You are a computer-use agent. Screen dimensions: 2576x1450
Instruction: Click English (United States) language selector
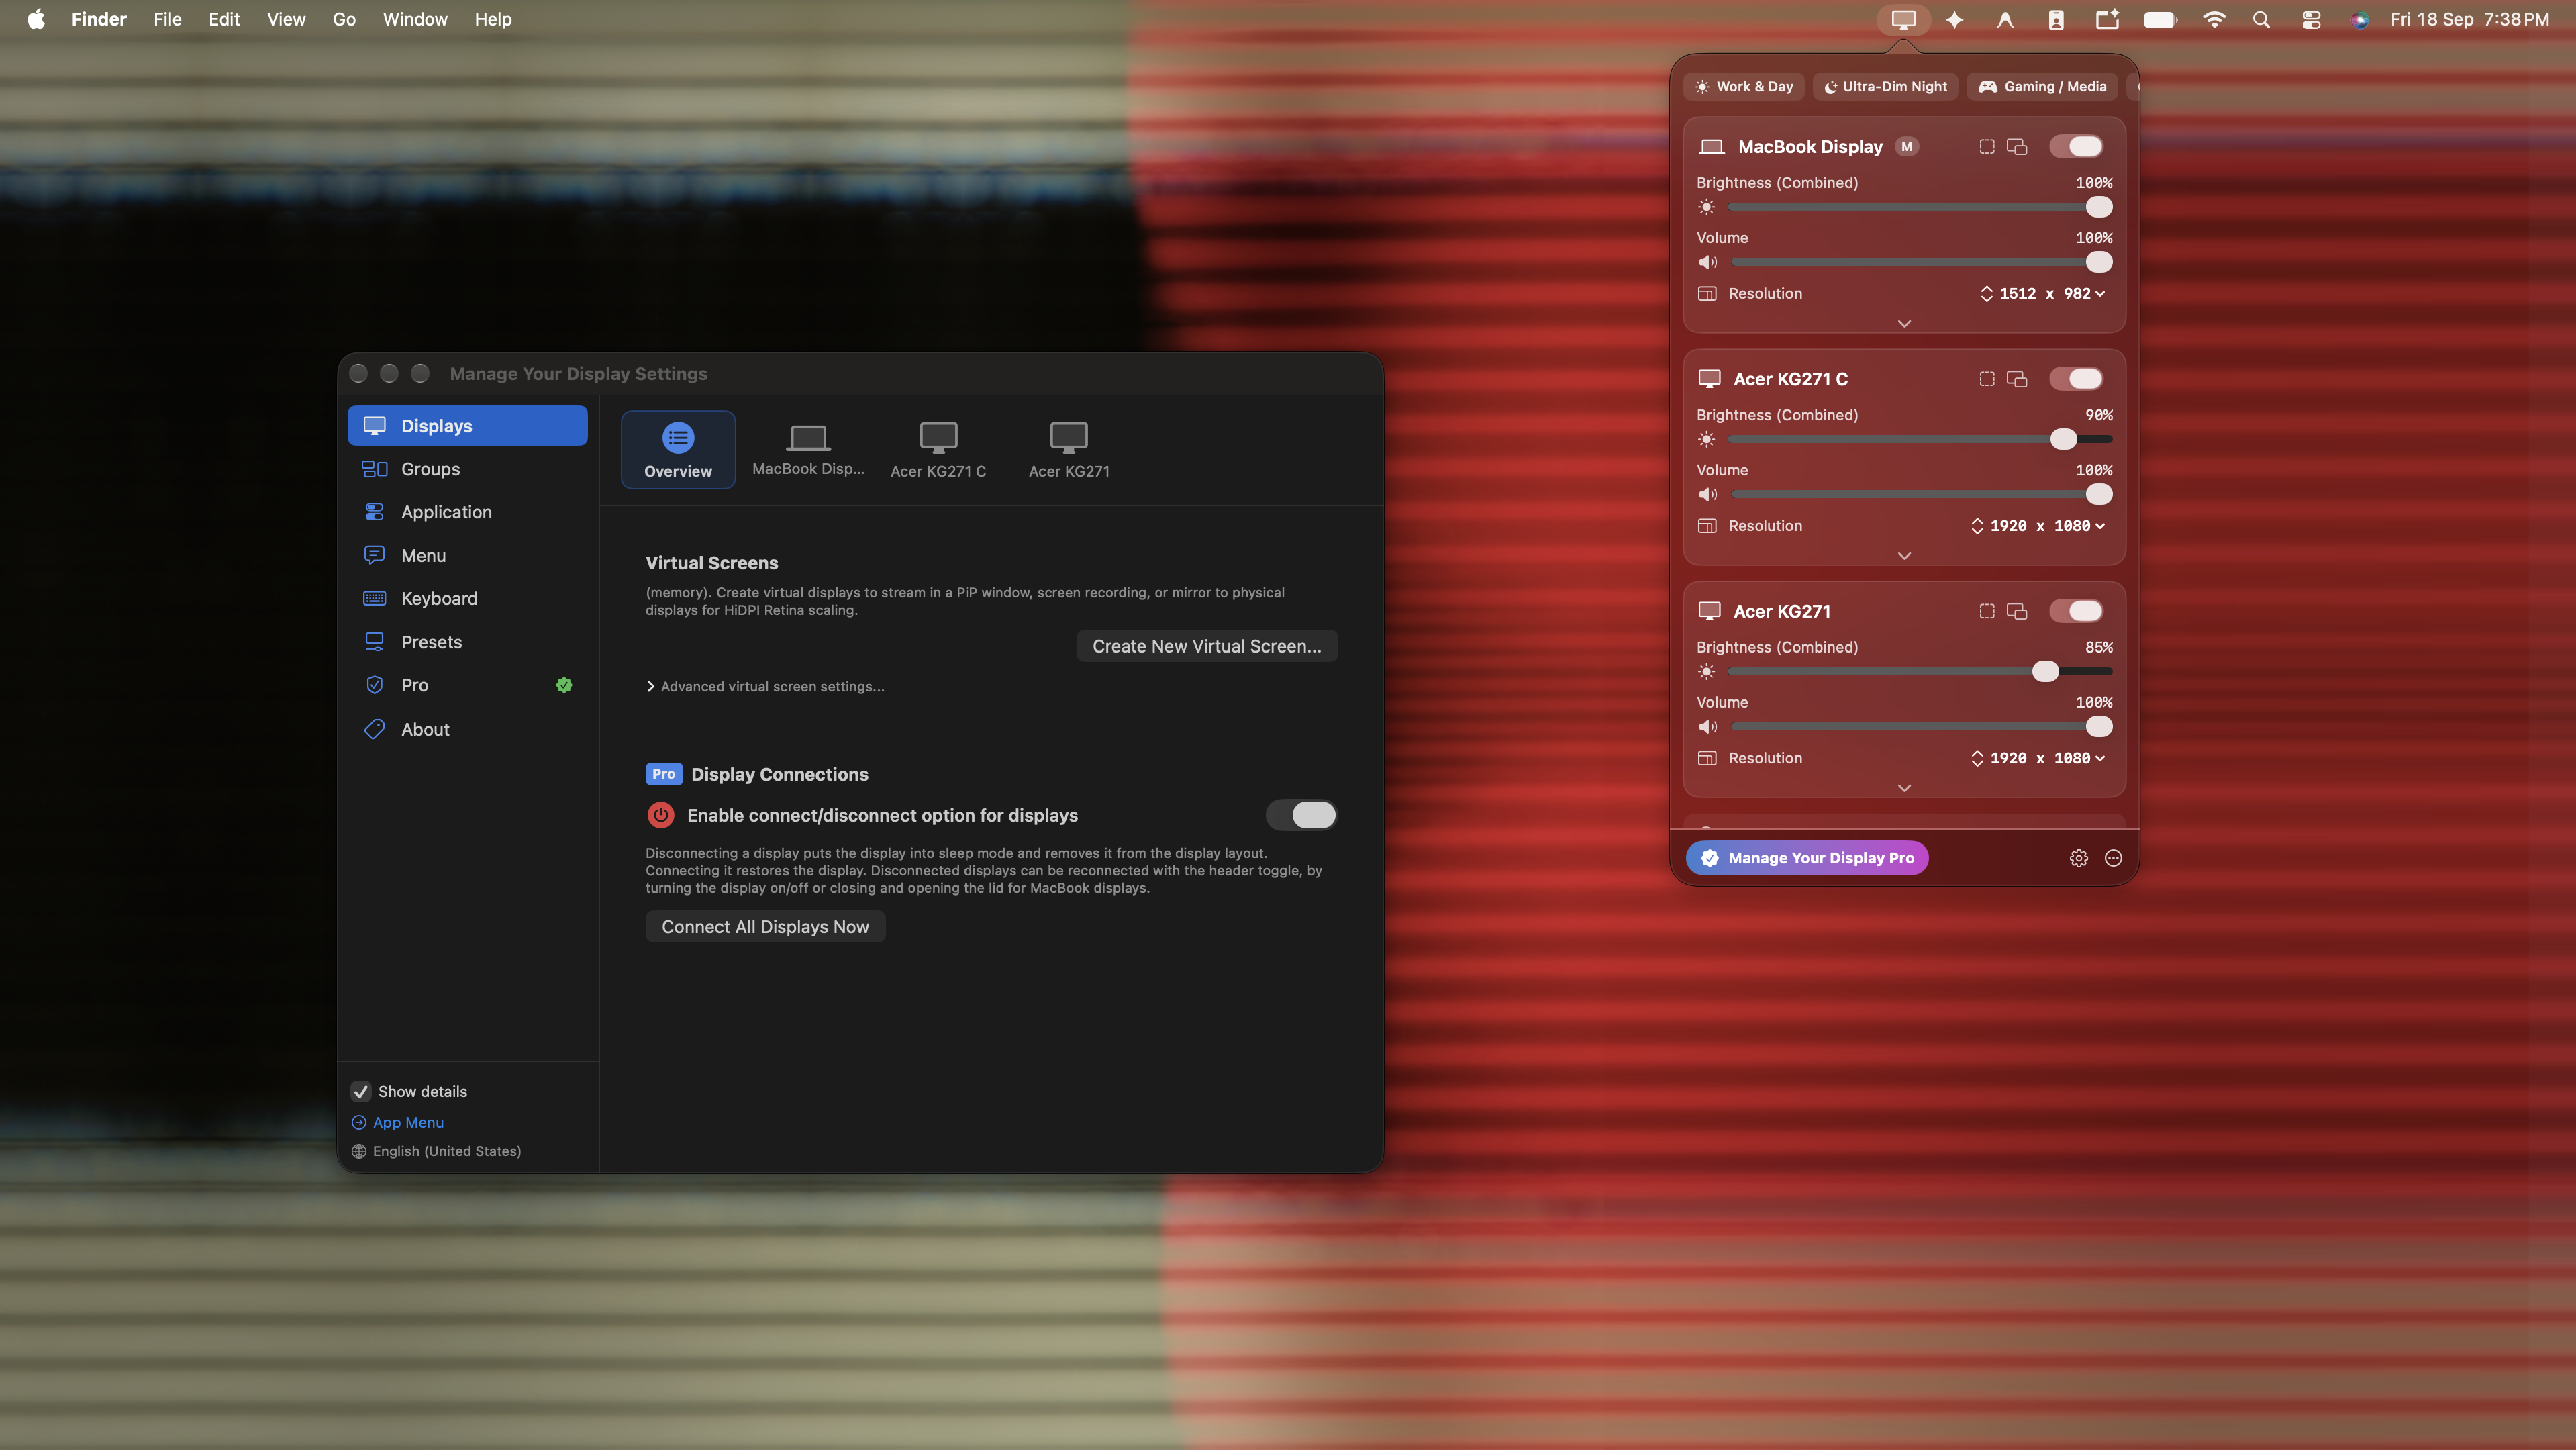pos(436,1151)
